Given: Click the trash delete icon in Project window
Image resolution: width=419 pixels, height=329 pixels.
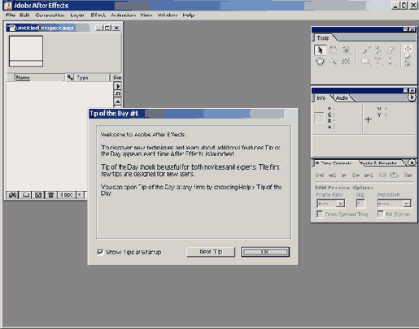Looking at the screenshot, I should 50,195.
